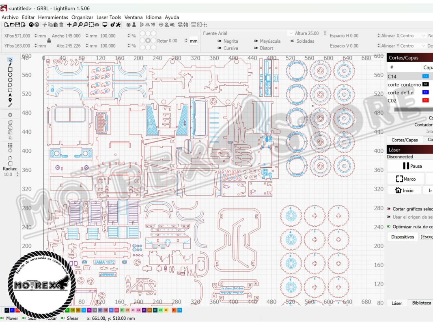This screenshot has width=433, height=325.
Task: Open the camera capture icon in the toolbar
Action: (97, 25)
